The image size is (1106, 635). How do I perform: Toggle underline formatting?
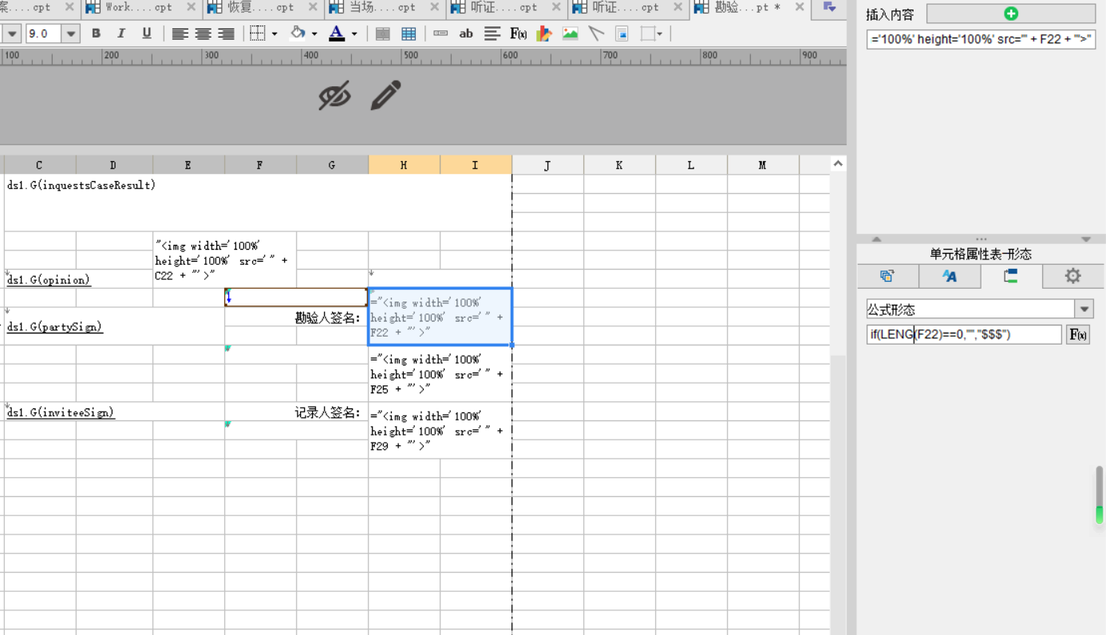point(147,34)
